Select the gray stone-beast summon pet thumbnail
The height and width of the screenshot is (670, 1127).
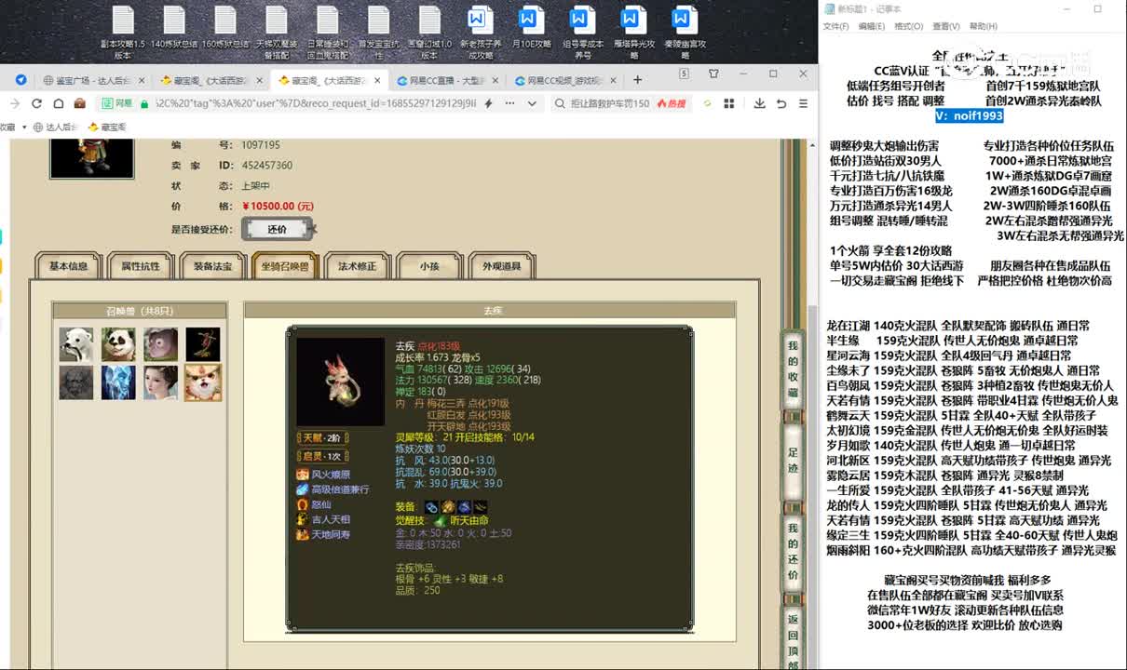click(x=76, y=382)
